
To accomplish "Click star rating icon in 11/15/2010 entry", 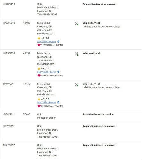I will pos(39,68).
